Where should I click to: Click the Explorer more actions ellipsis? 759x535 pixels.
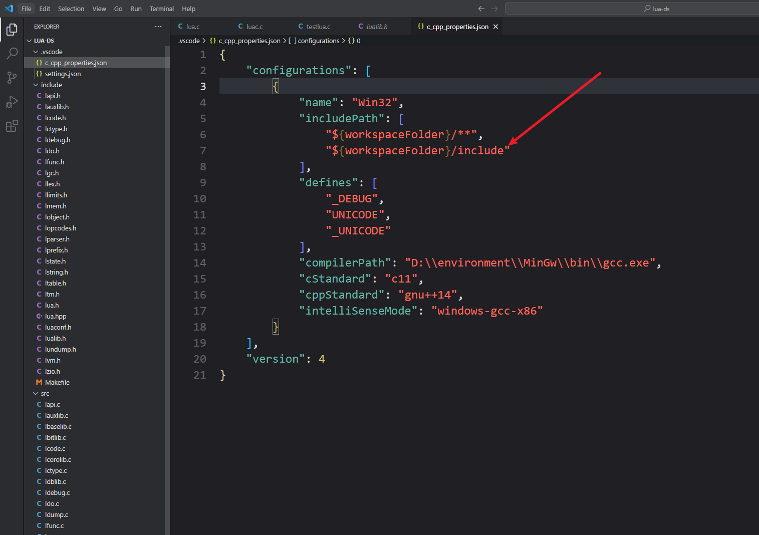coord(158,27)
